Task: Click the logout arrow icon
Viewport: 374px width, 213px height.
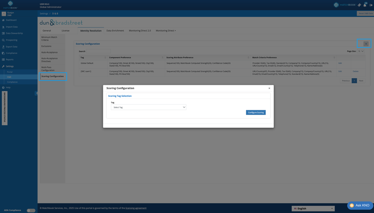Action: (x=371, y=5)
